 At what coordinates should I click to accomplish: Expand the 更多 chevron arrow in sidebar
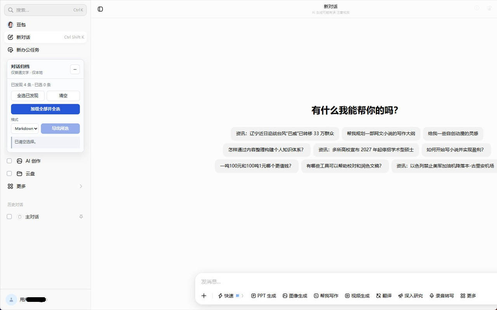coord(81,186)
